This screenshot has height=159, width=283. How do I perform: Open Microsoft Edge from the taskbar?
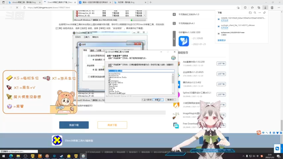pyautogui.click(x=11, y=156)
